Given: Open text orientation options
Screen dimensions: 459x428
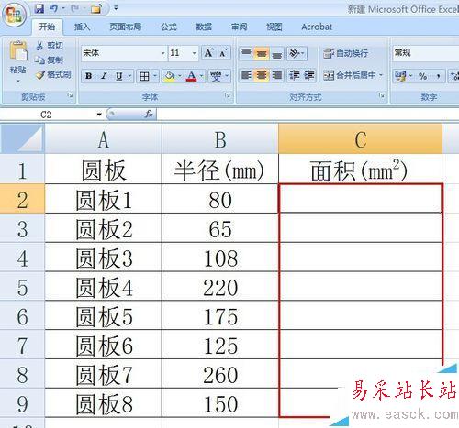Looking at the screenshot, I should point(297,53).
